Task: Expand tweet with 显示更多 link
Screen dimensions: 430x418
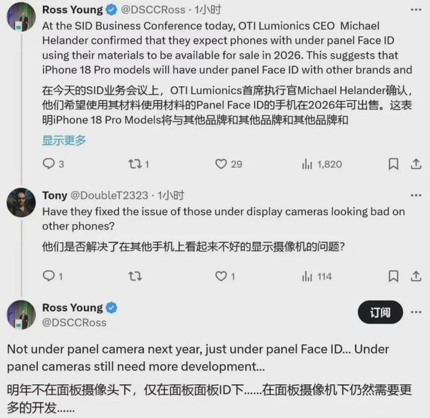Action: [x=64, y=141]
